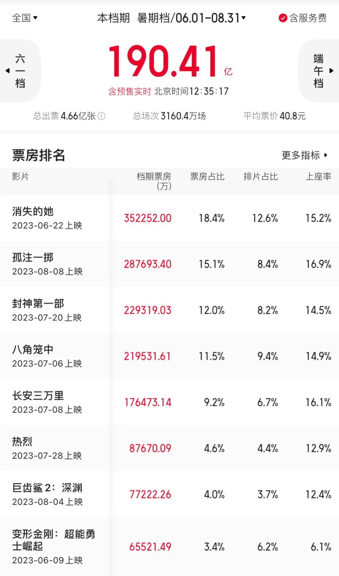Sort by 票房占比 column header
This screenshot has width=339, height=576.
pos(207,177)
